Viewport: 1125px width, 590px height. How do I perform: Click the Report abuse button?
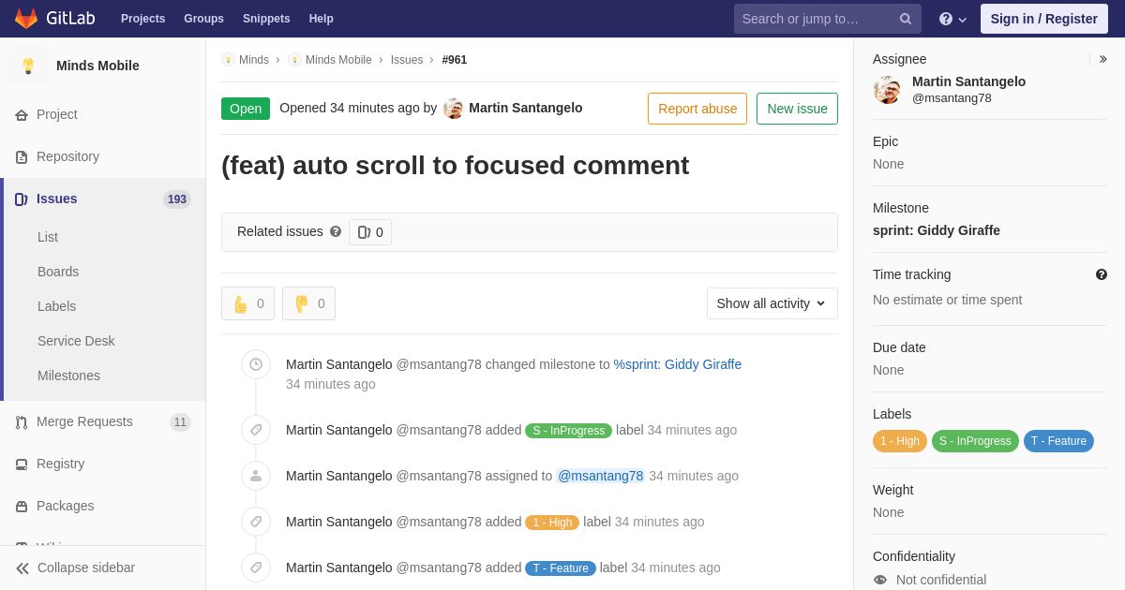[697, 109]
